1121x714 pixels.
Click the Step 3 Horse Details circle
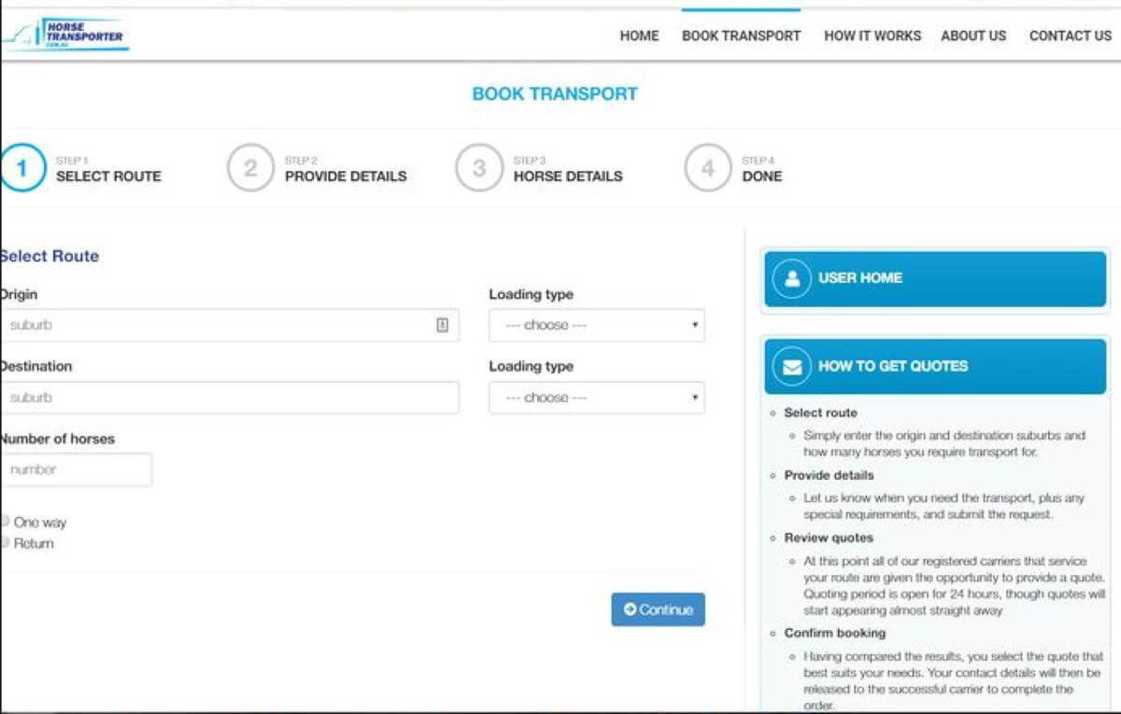tap(479, 165)
